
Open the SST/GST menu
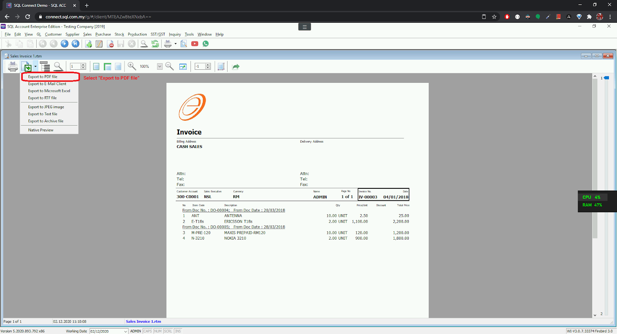(158, 34)
